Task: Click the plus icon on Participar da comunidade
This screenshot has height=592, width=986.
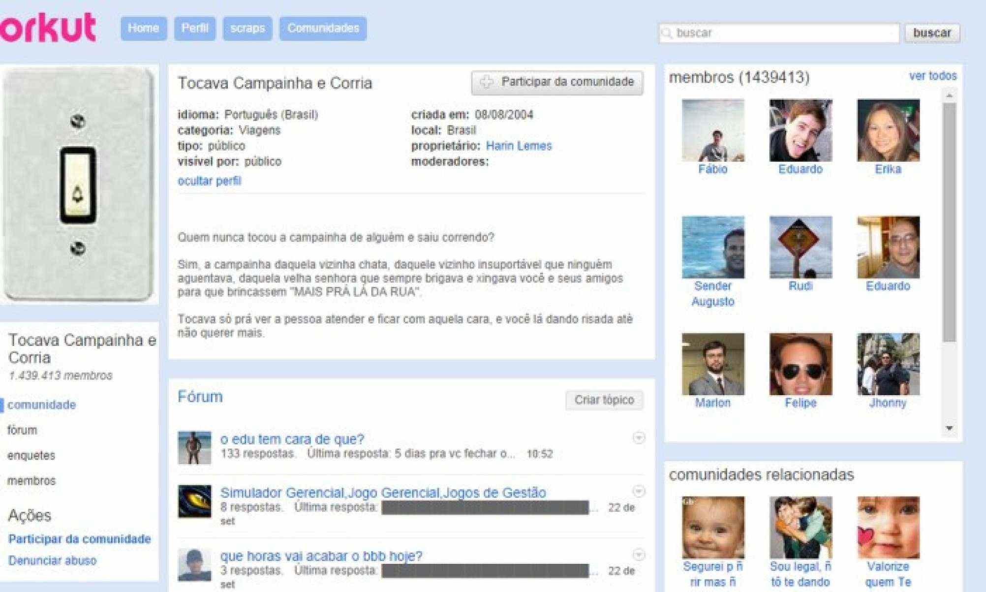Action: [x=487, y=82]
